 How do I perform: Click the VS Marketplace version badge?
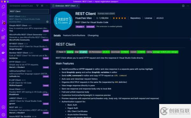point(99,52)
